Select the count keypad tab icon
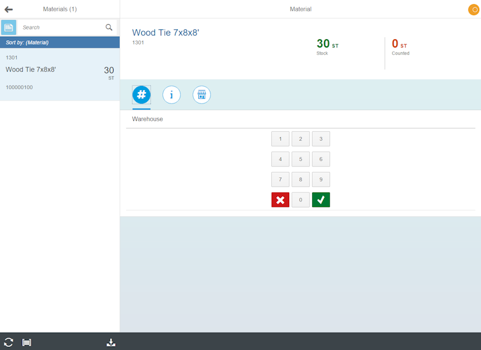 point(141,94)
